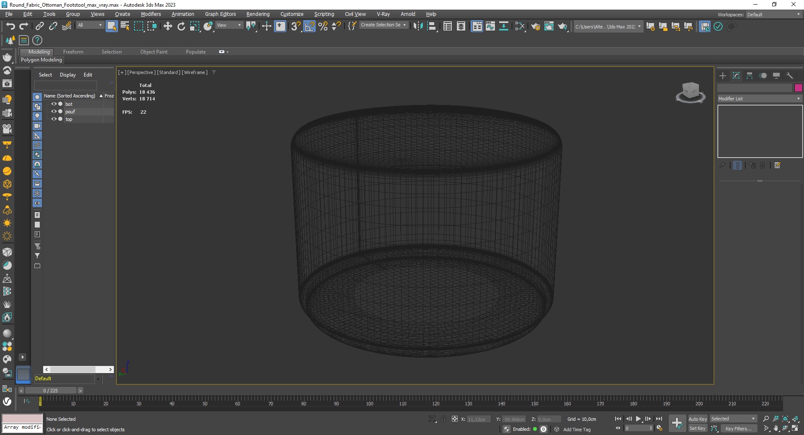Open the Create Selection Set dropdown
804x435 pixels.
click(383, 25)
